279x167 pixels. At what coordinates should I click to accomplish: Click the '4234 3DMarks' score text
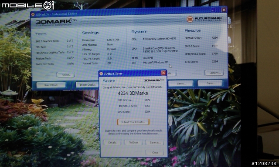(133, 93)
